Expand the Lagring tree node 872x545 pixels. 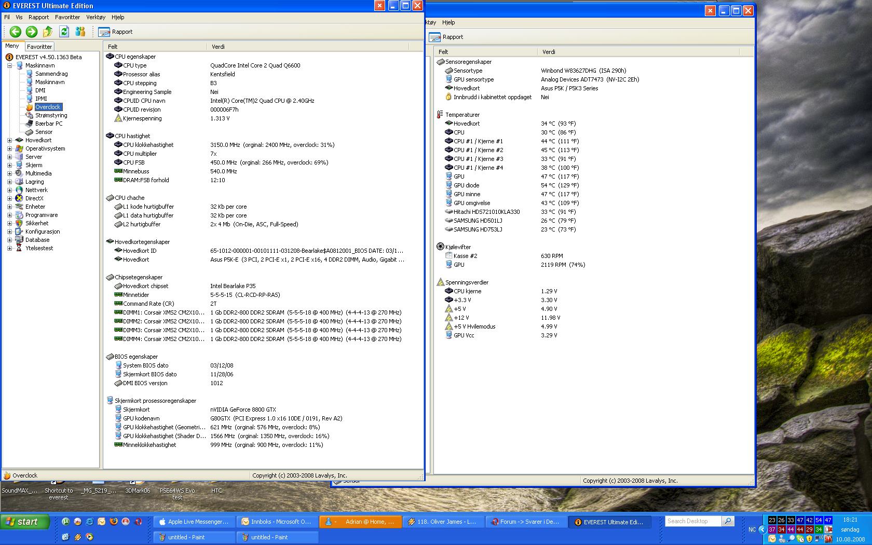pos(9,182)
